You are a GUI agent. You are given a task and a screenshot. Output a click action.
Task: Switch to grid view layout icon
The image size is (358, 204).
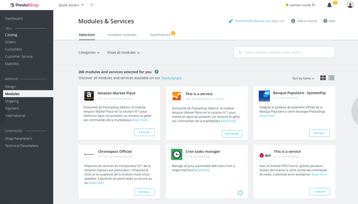[323, 78]
